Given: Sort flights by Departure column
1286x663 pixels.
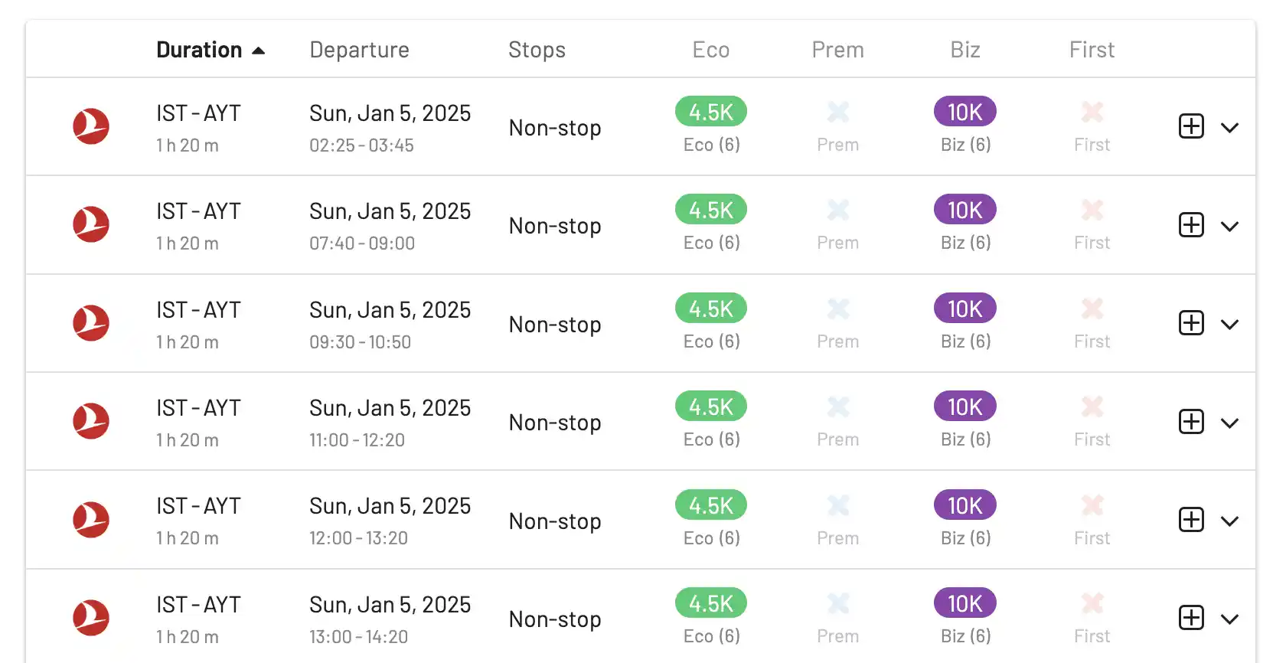Looking at the screenshot, I should [x=359, y=50].
